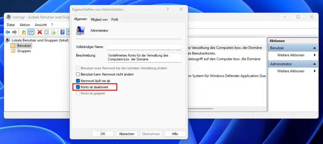
Task: Open the Aktion menu
Action: click(25, 25)
